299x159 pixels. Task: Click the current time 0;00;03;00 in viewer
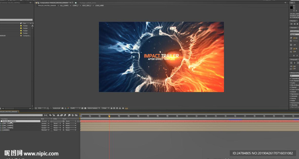click(x=57, y=108)
